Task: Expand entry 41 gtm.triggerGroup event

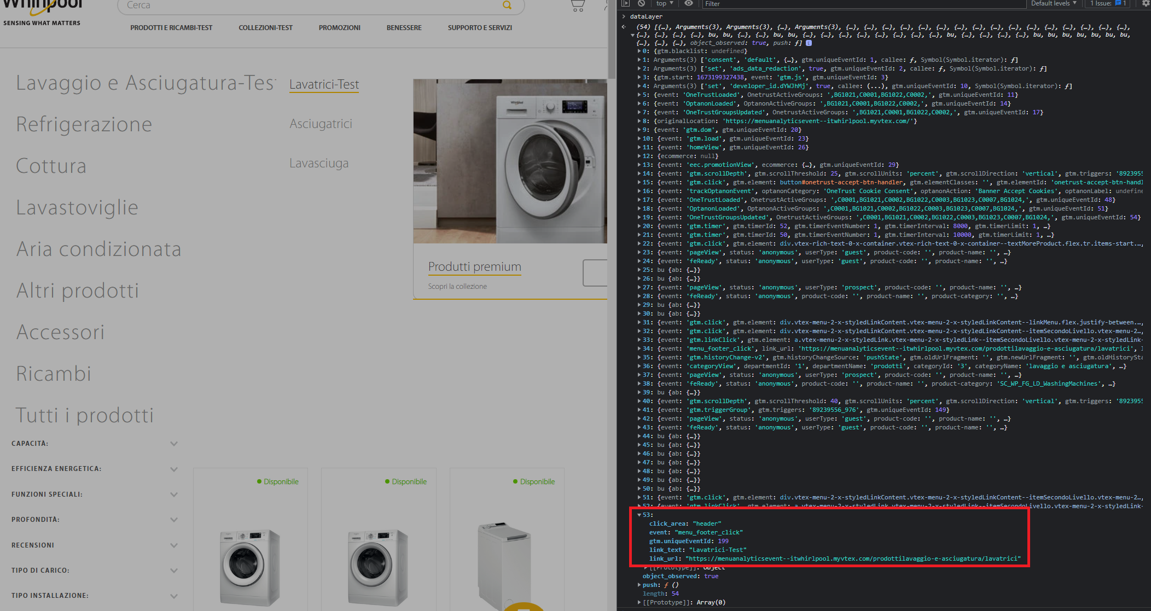Action: (x=639, y=410)
